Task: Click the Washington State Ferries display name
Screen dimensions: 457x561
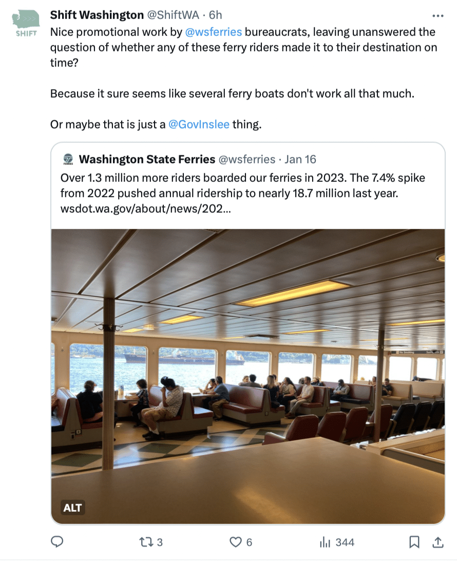Action: (x=147, y=159)
